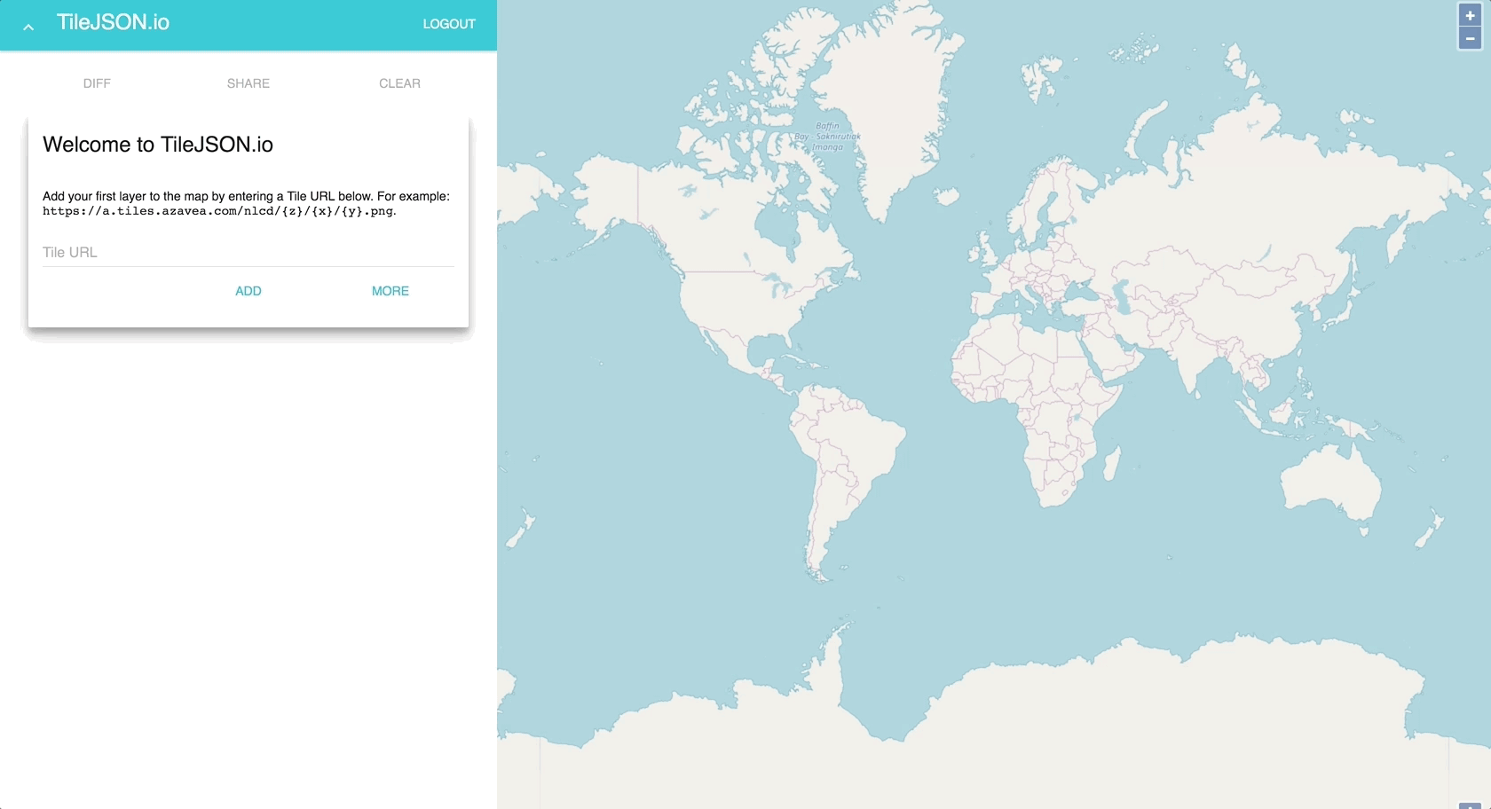Open the DIFF tab

97,83
